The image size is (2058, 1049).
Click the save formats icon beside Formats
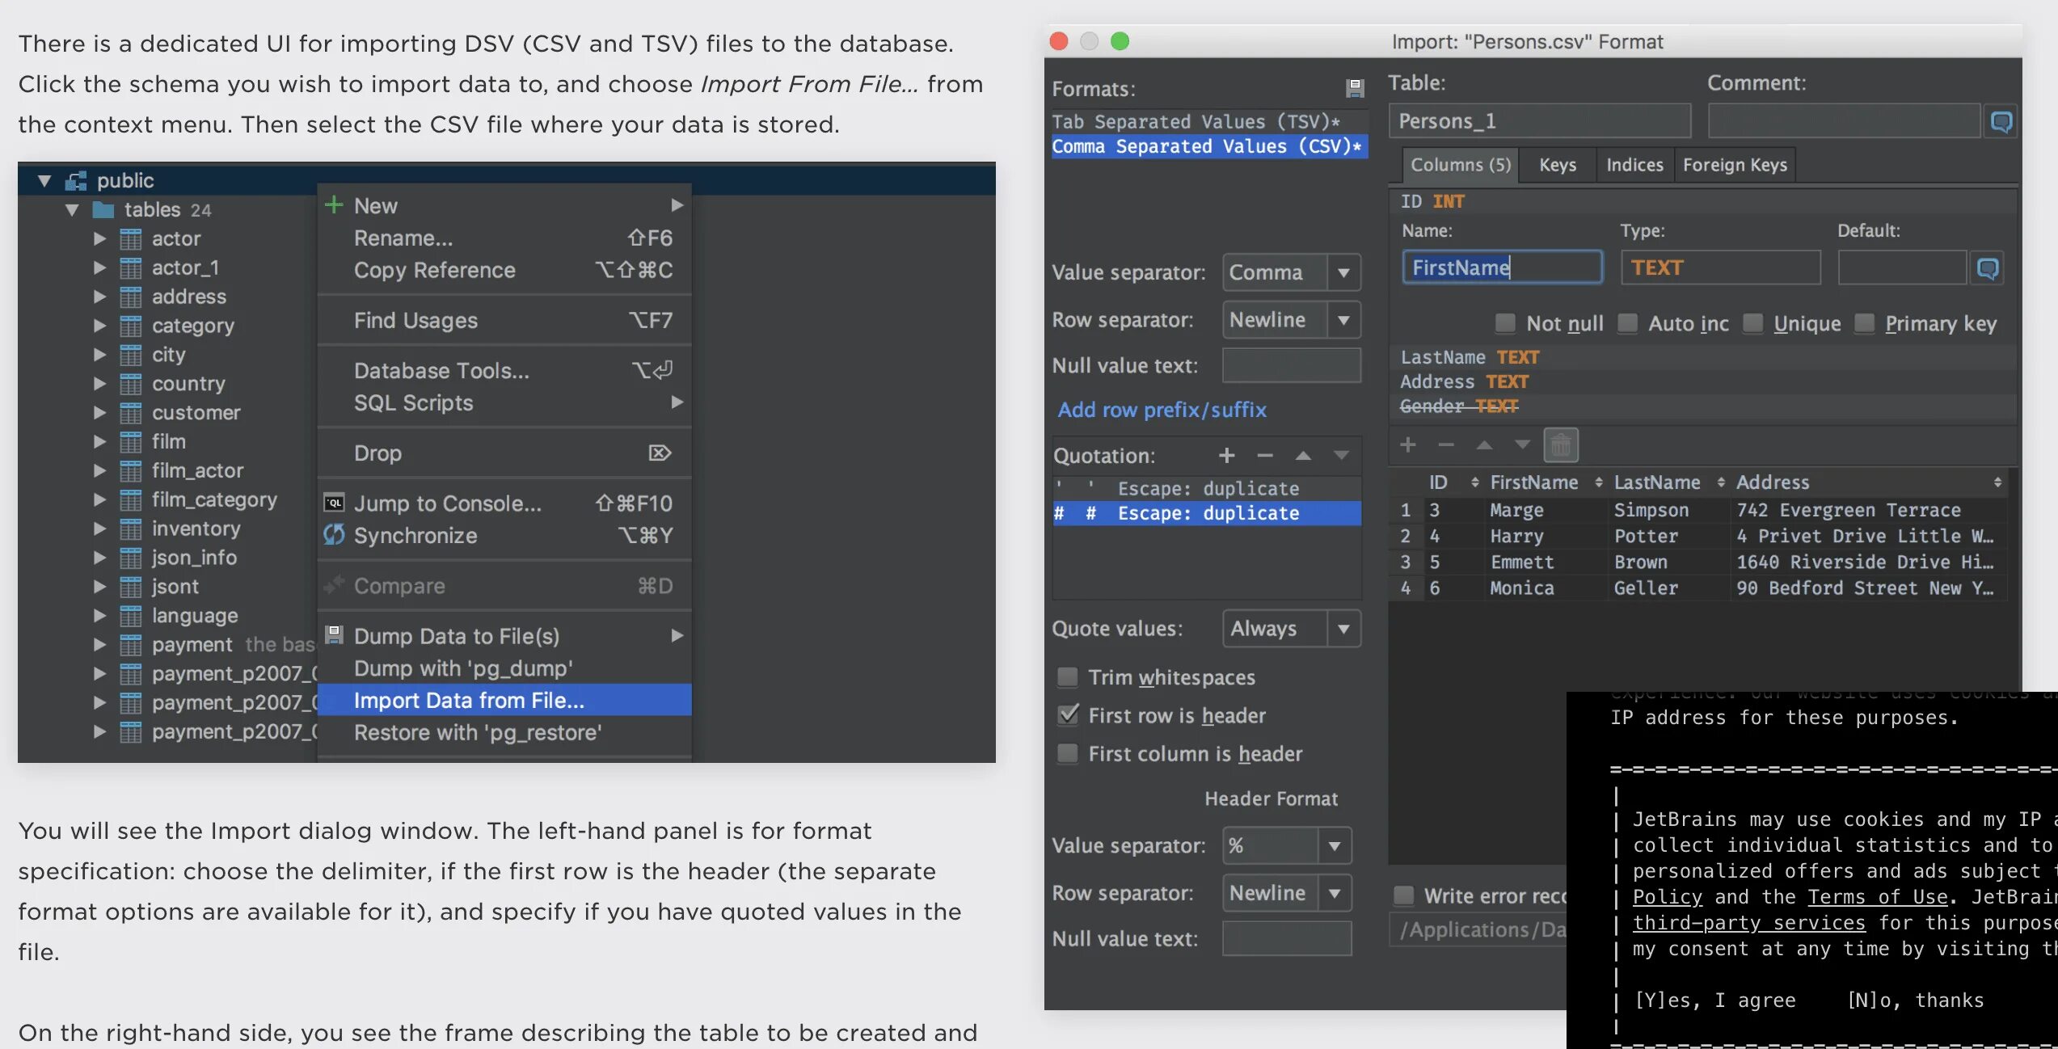coord(1355,87)
